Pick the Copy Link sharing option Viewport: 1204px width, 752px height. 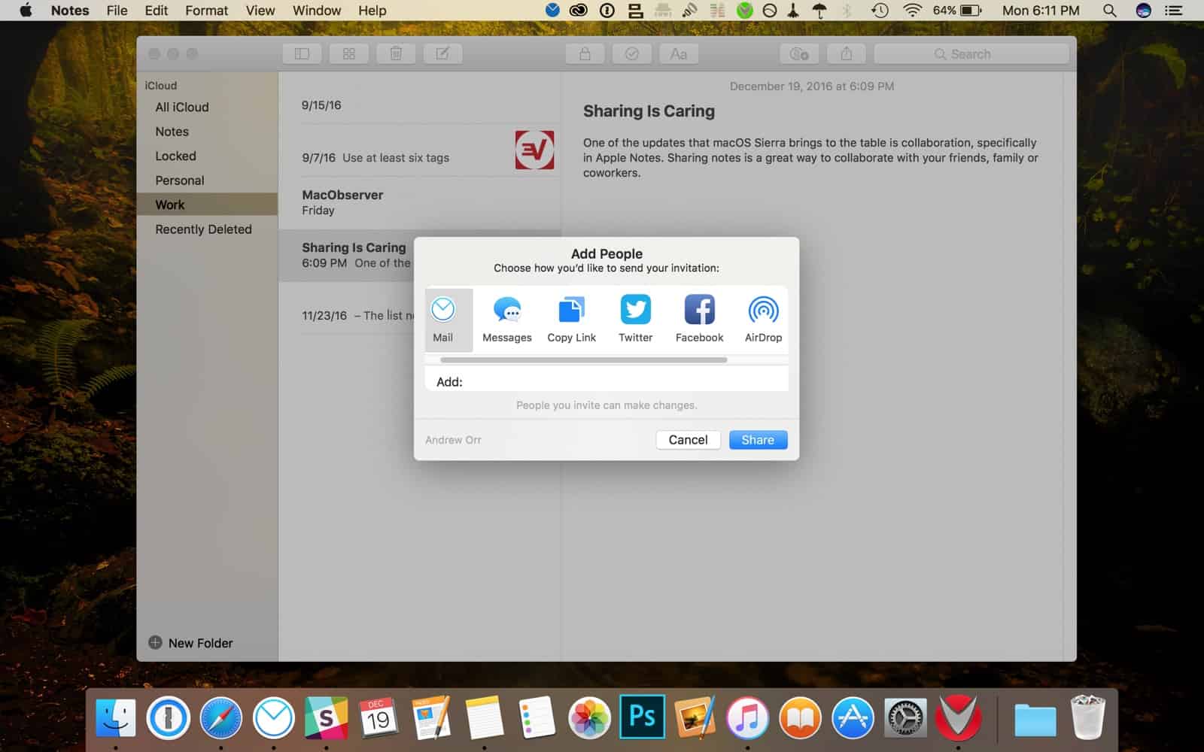point(571,320)
